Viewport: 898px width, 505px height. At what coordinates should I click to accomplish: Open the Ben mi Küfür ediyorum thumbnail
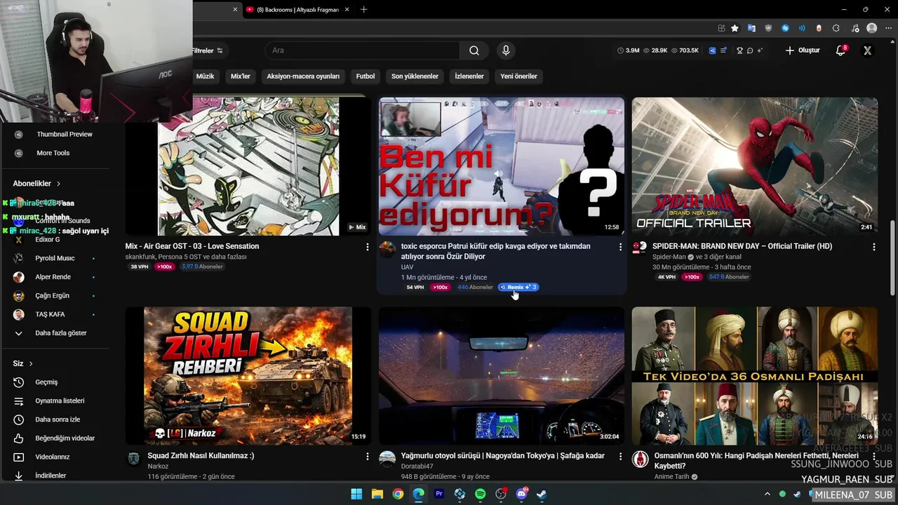pyautogui.click(x=502, y=166)
